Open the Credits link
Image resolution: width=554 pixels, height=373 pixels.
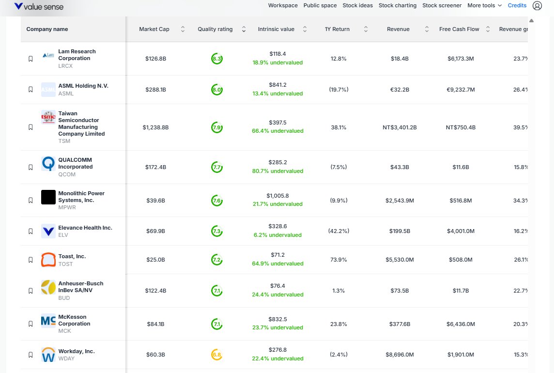pyautogui.click(x=517, y=5)
